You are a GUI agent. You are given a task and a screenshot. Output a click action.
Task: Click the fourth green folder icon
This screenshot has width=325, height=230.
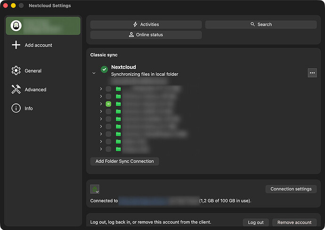pyautogui.click(x=118, y=111)
